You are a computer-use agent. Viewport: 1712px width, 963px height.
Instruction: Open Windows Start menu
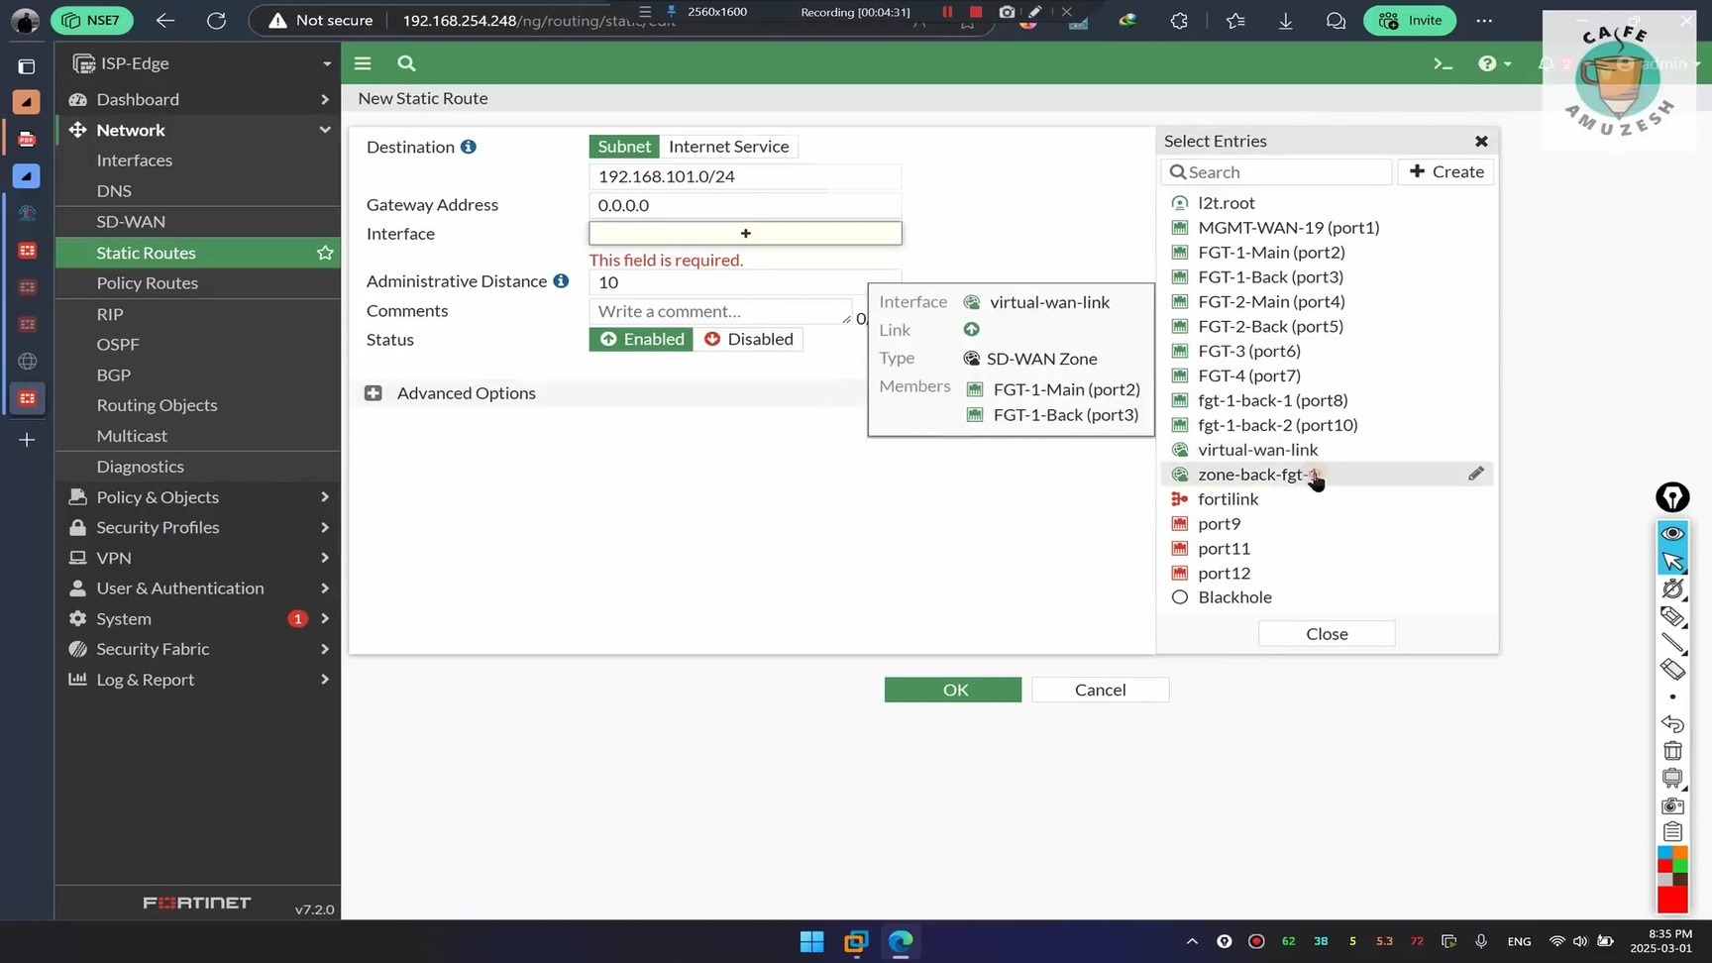811,941
